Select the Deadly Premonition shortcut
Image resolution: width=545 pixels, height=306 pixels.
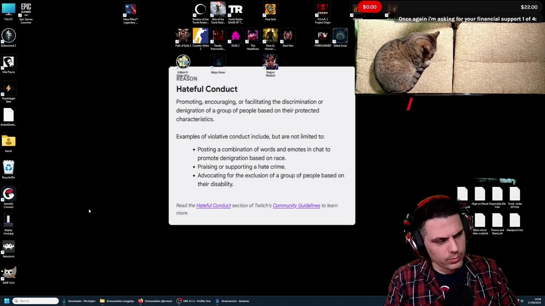click(218, 40)
